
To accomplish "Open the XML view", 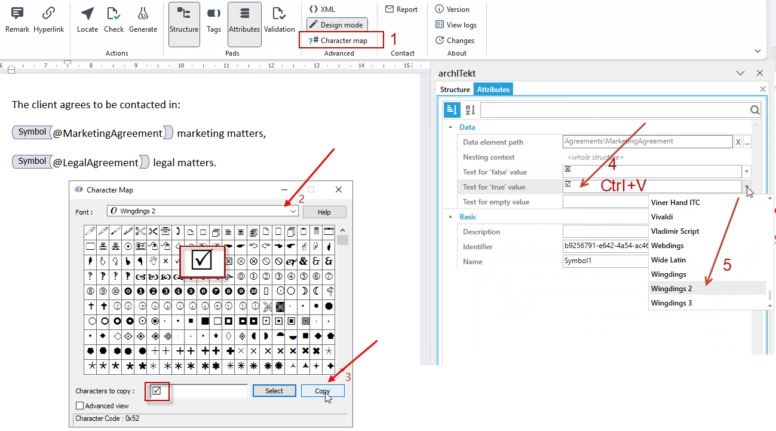I will 322,10.
